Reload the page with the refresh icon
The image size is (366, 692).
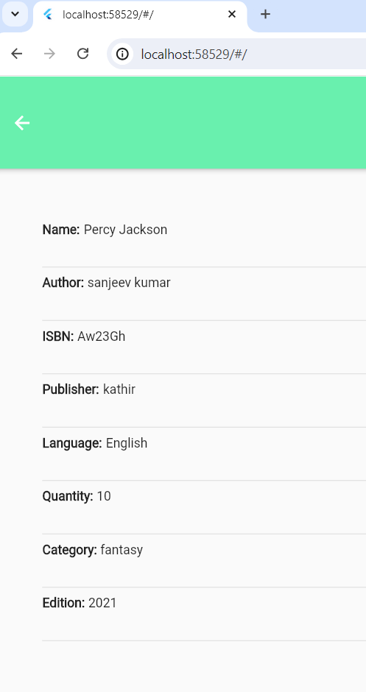click(x=83, y=54)
